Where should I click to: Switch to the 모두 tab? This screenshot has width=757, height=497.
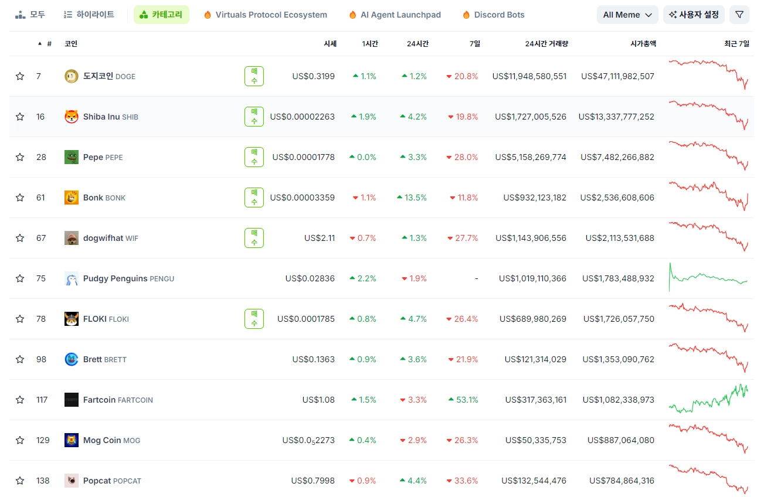30,15
